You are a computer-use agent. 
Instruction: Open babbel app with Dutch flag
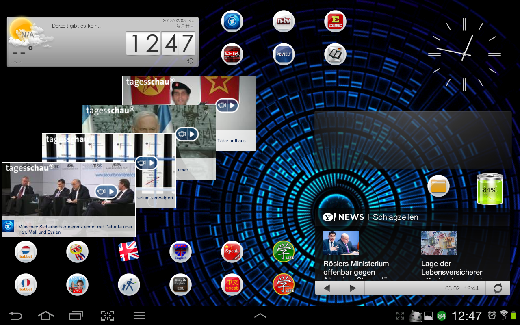point(26,251)
